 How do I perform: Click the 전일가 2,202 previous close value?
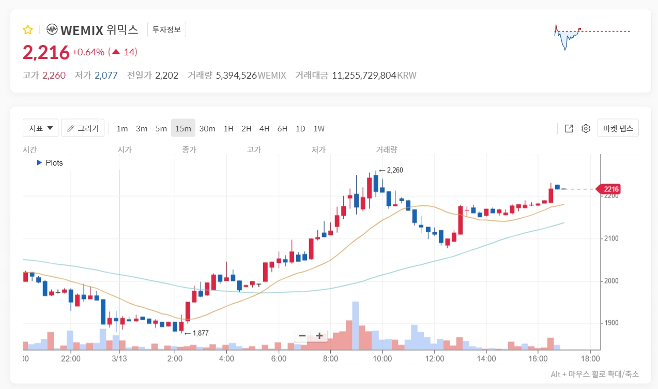click(x=166, y=76)
